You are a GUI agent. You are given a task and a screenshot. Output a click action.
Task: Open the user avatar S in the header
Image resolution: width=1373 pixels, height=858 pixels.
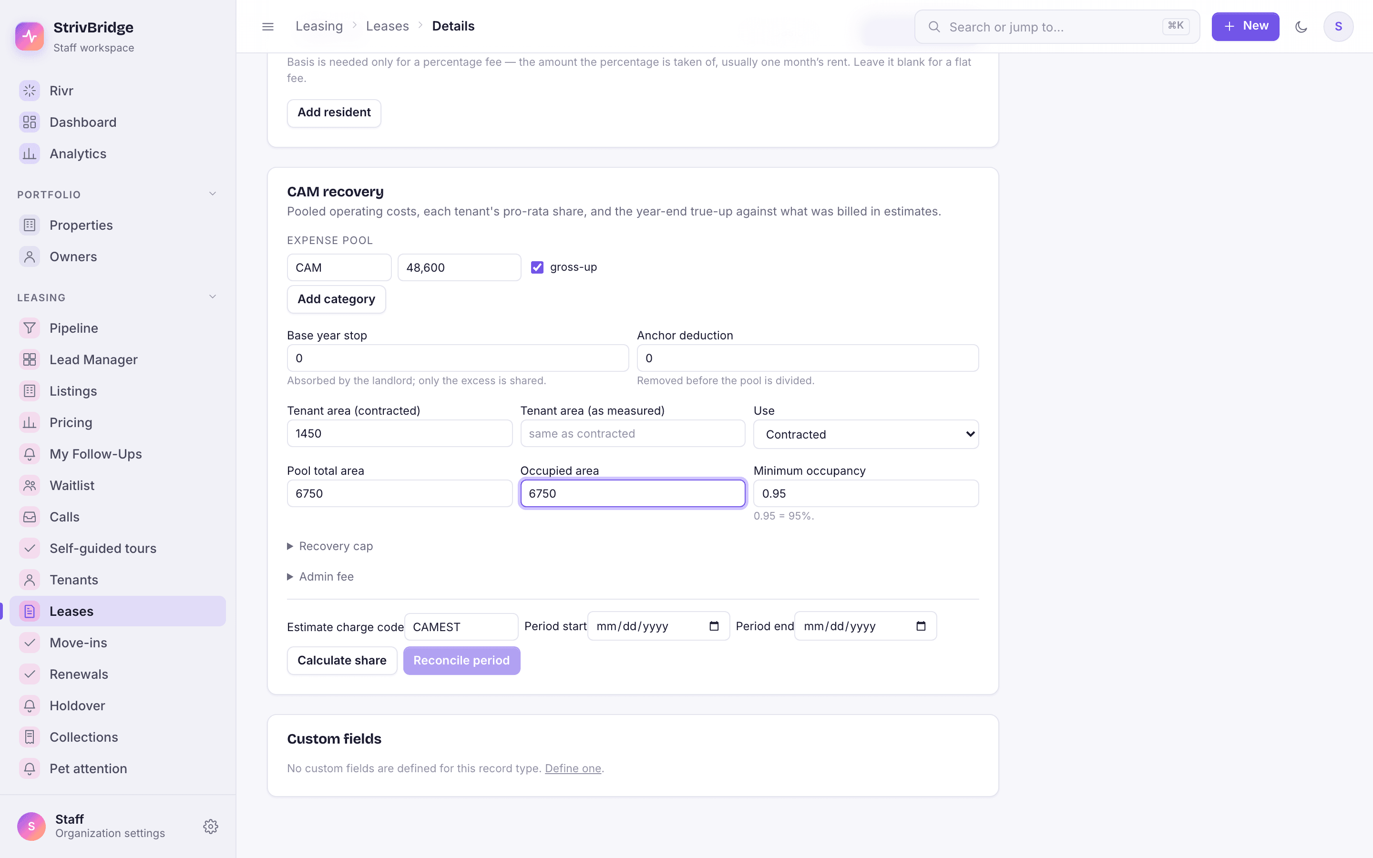coord(1338,27)
